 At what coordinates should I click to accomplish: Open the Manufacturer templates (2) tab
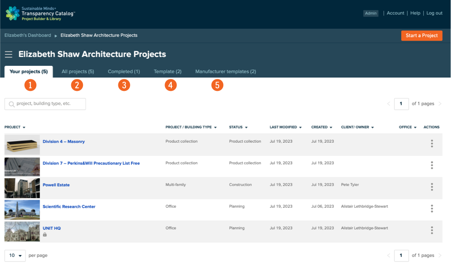click(x=225, y=72)
